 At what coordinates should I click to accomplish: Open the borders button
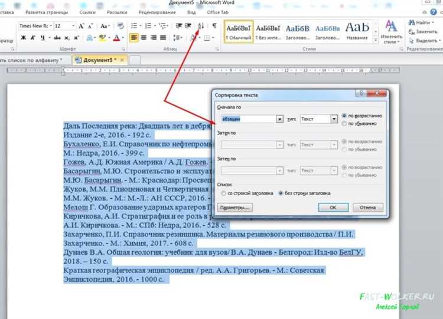point(207,38)
